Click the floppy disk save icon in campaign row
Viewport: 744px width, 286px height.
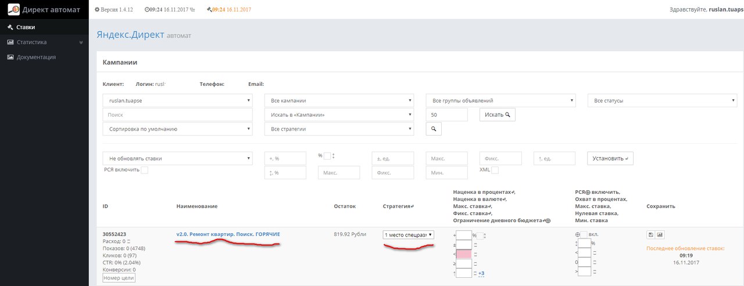point(651,235)
